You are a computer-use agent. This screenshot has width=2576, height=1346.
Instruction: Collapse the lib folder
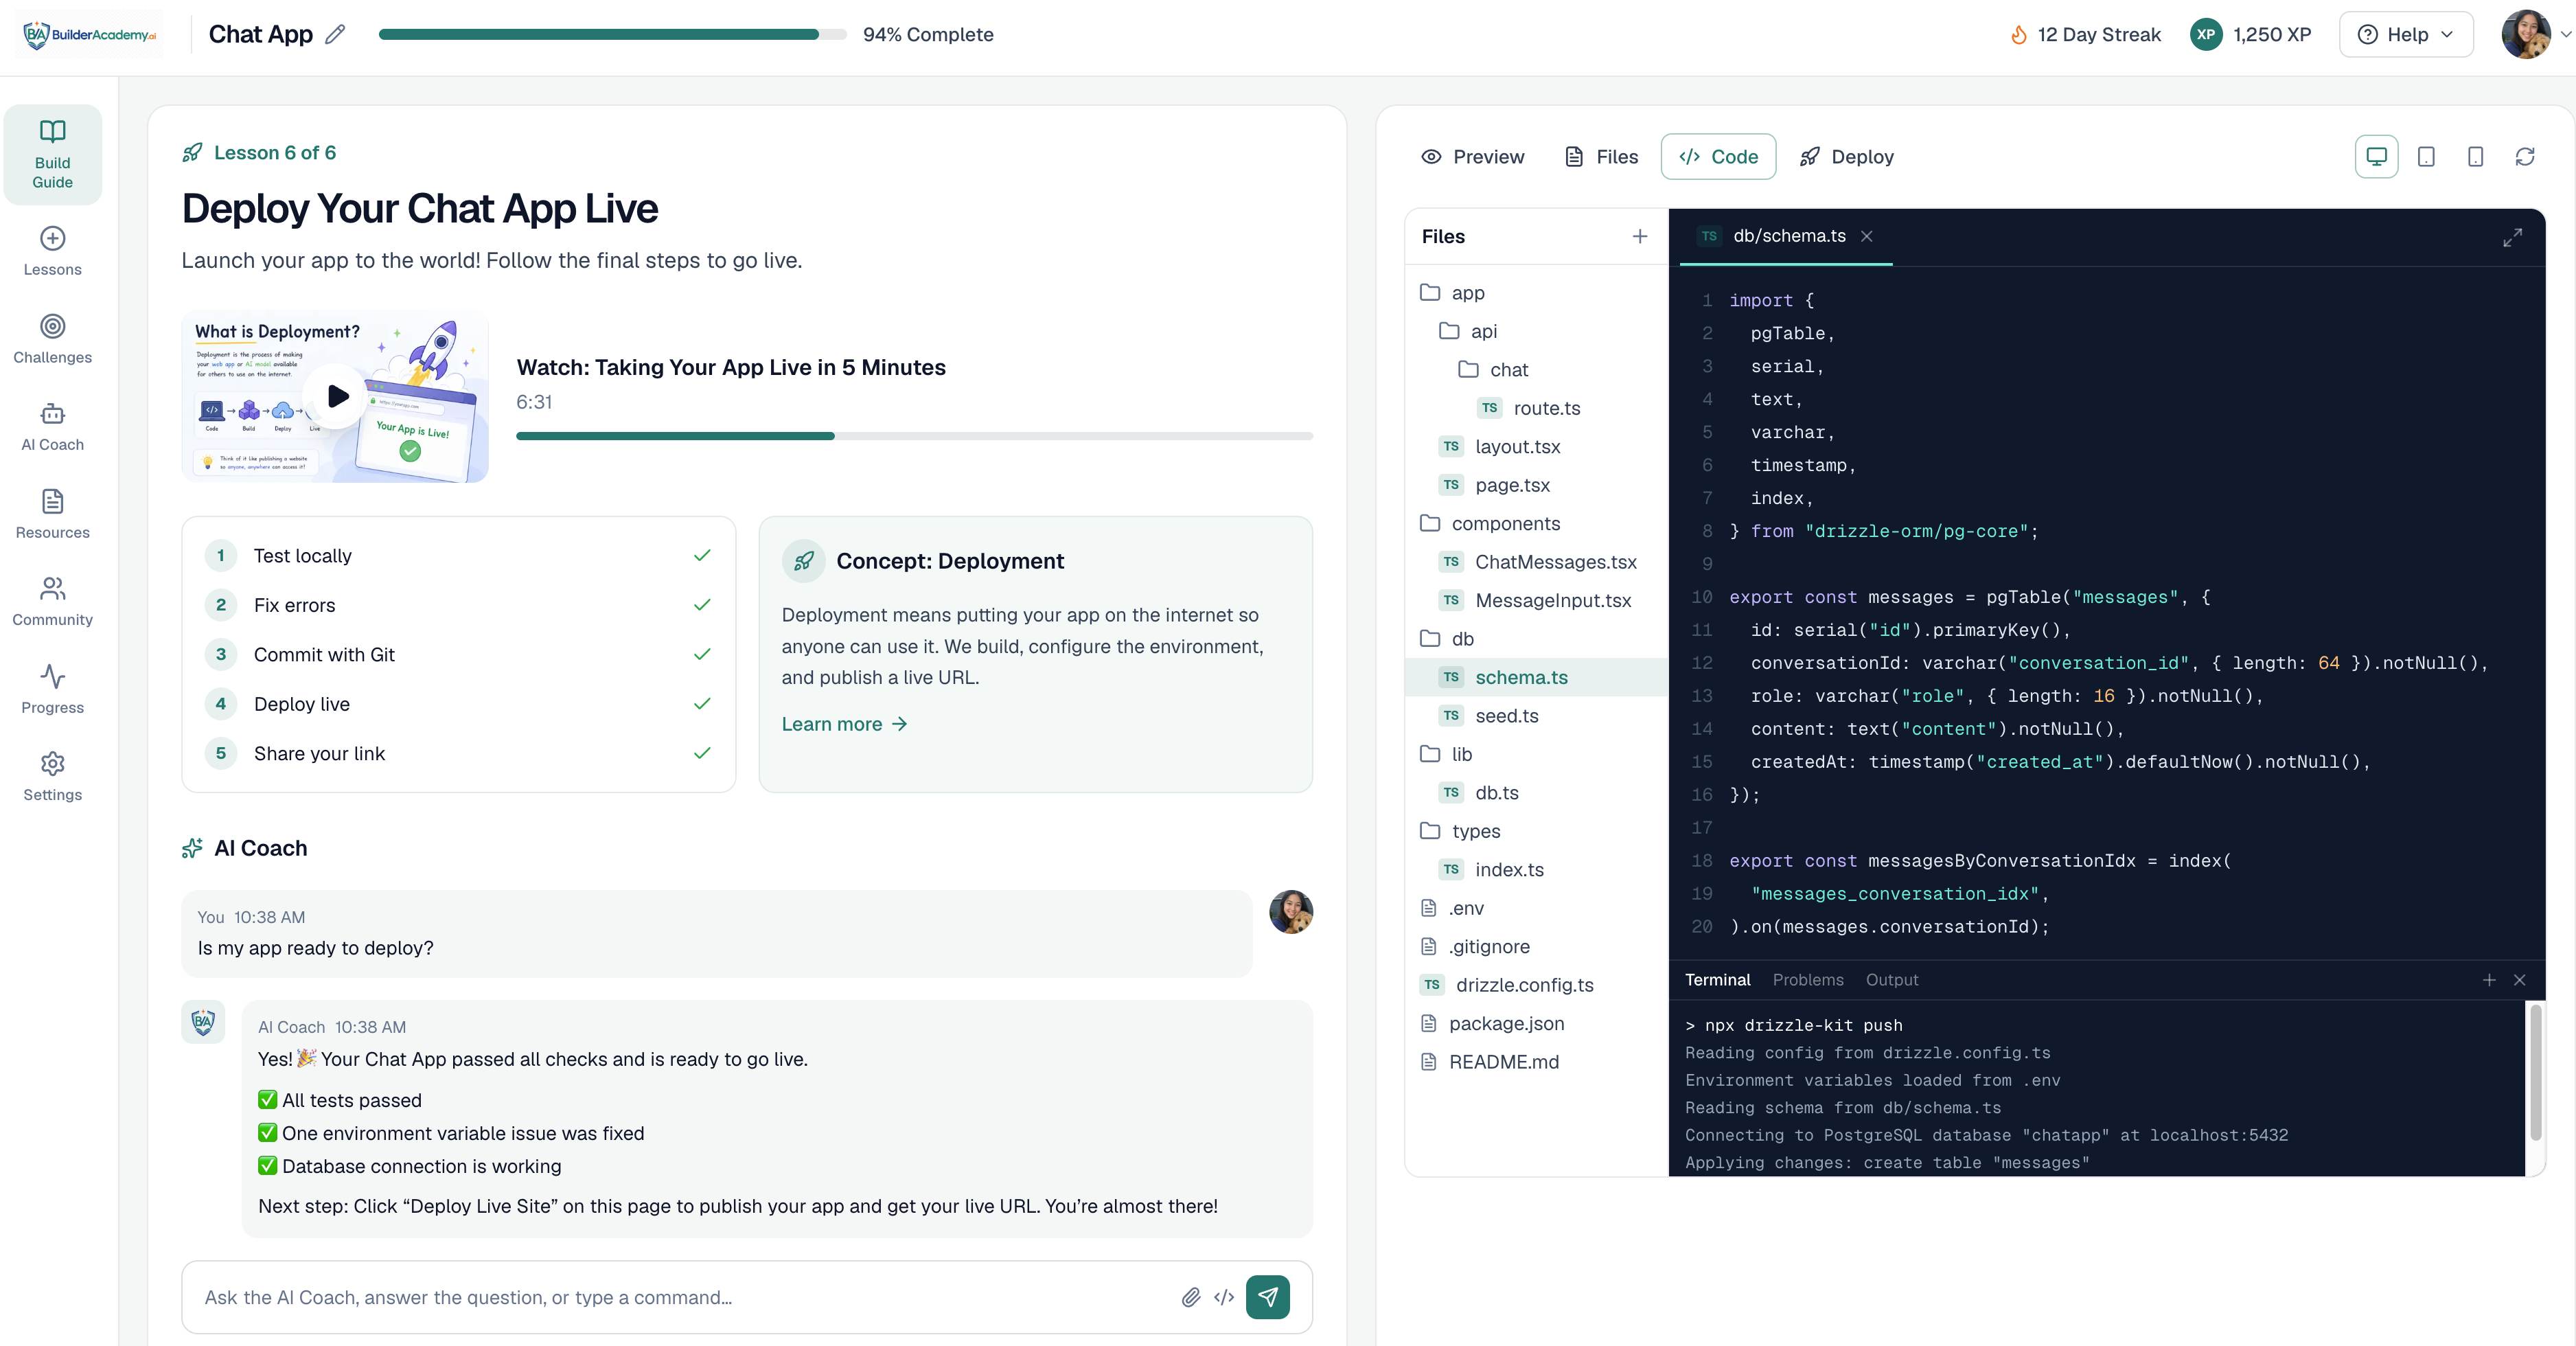[x=1536, y=754]
